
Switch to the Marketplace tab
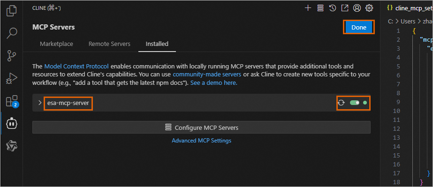pos(56,44)
